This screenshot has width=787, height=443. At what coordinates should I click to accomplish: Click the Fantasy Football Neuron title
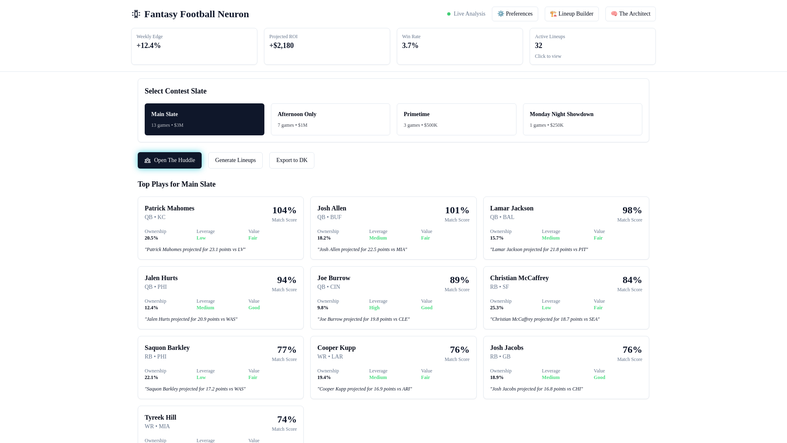coord(196,14)
